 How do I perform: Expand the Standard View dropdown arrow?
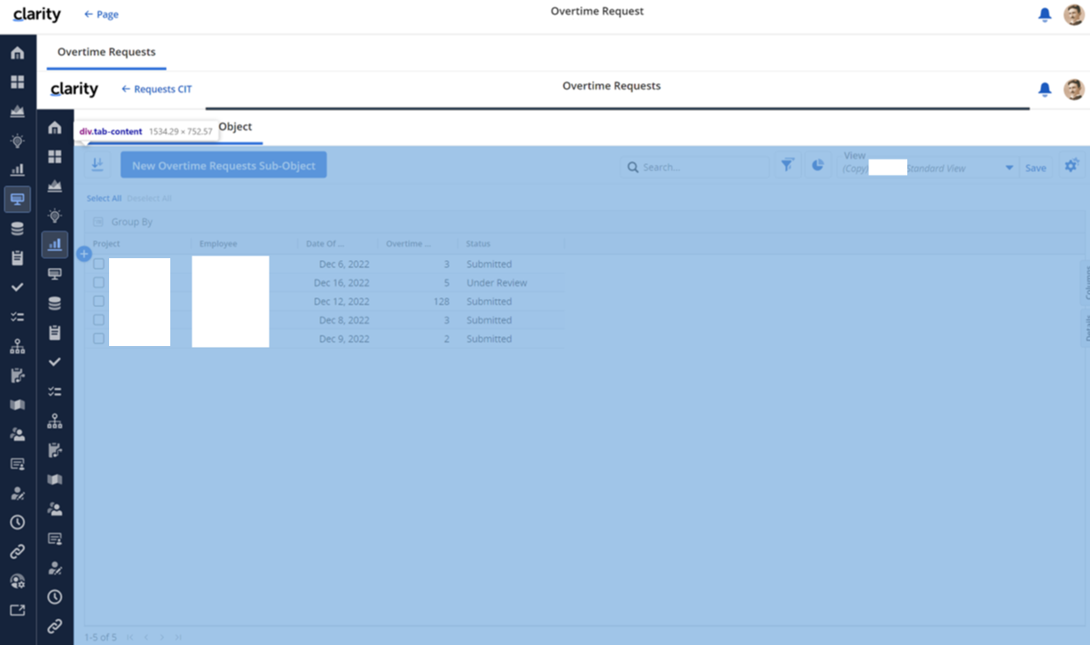click(x=1008, y=169)
